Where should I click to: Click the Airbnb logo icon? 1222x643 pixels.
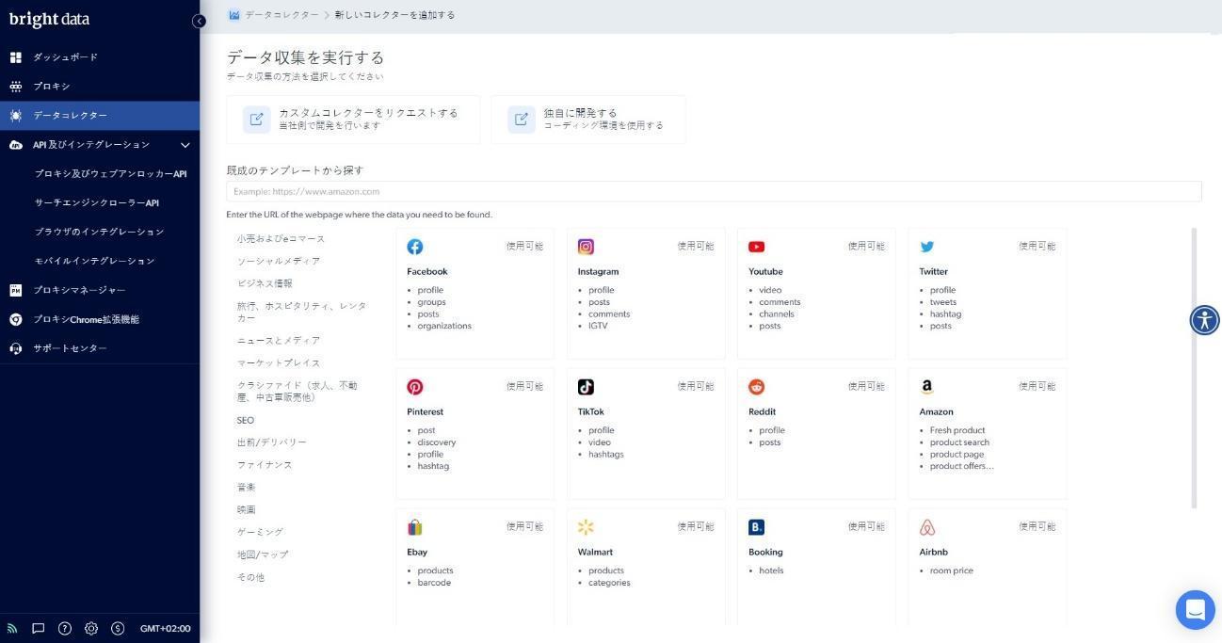tap(927, 527)
